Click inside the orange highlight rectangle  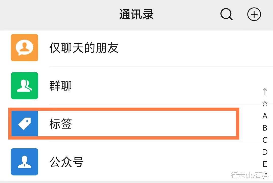click(x=124, y=124)
